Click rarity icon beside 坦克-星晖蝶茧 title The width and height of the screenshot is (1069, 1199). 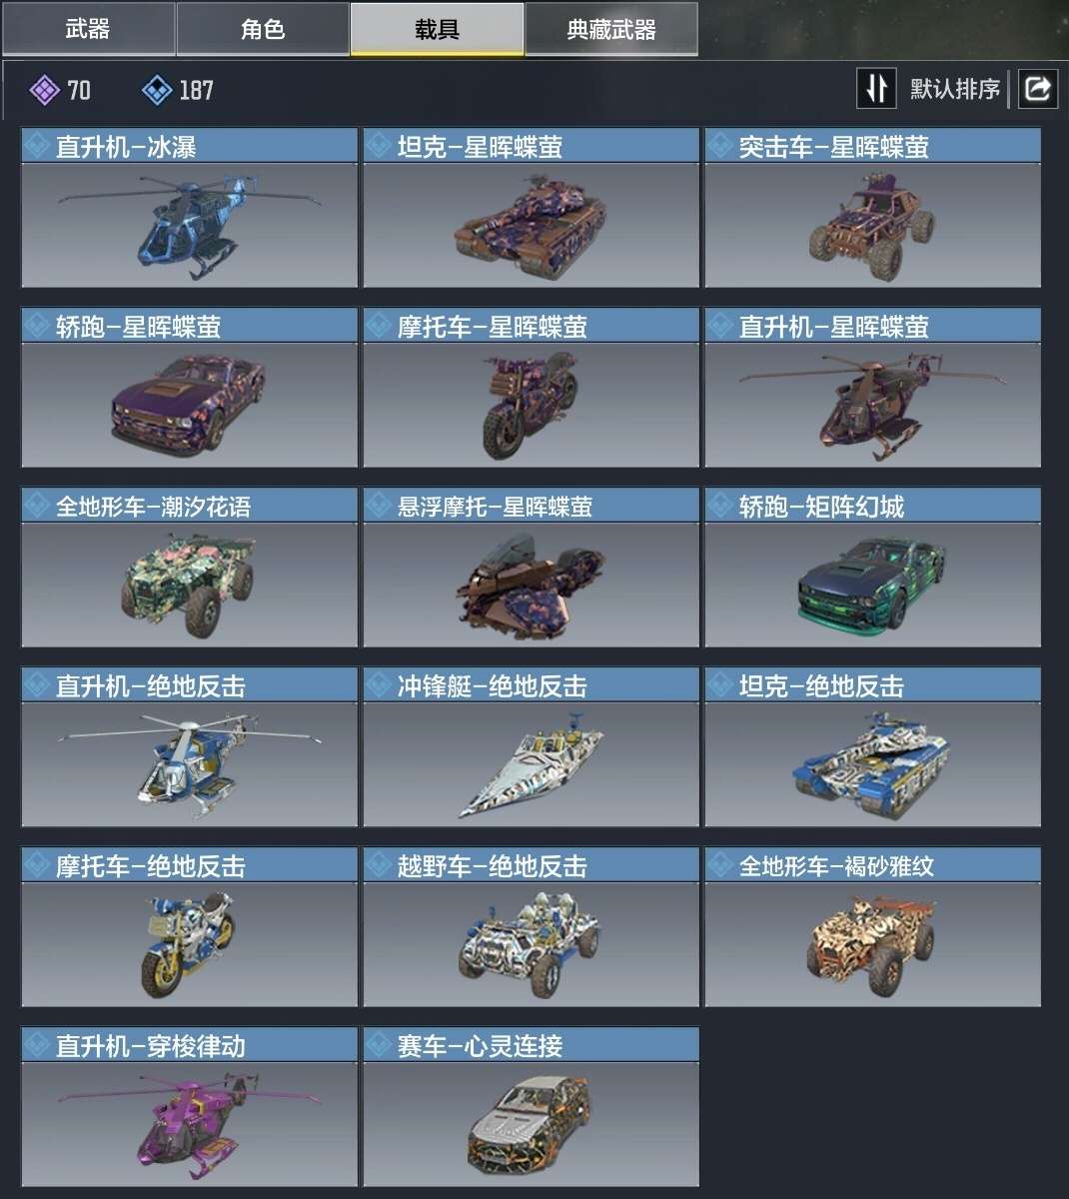380,146
